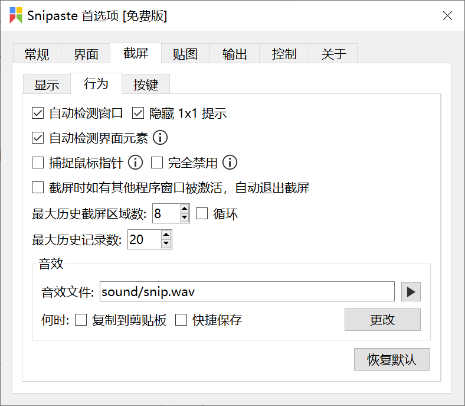
Task: Open info icon beside 捕捉鼠标指针
Action: 136,163
